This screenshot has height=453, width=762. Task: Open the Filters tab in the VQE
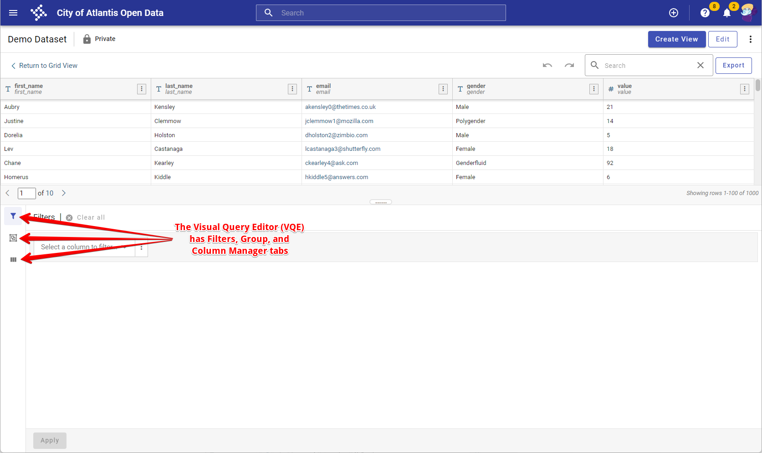coord(13,216)
